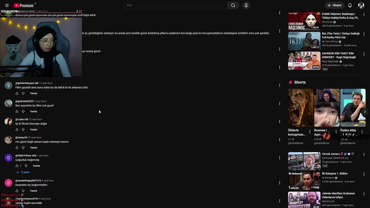Image resolution: width=370 pixels, height=208 pixels.
Task: Reply to @gulozkok2025 comment with Yanıtla
Action: pyautogui.click(x=34, y=112)
